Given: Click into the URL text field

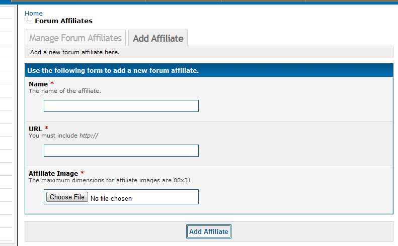Looking at the screenshot, I should tap(121, 151).
